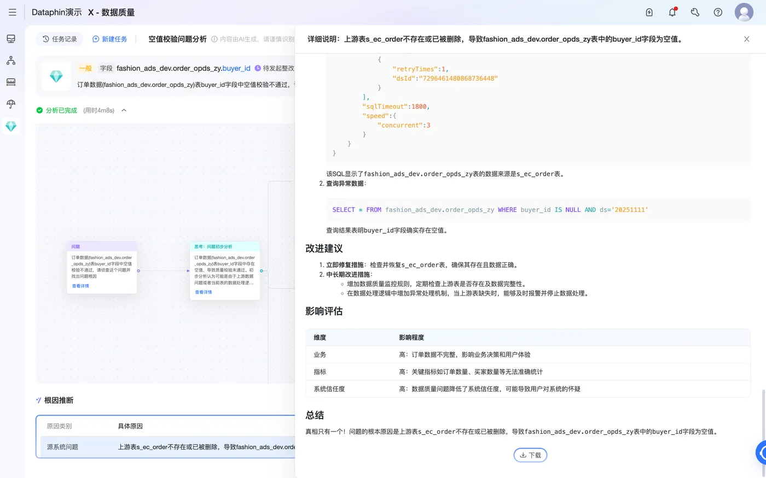
Task: Click the 空值校验问题分析 title
Action: [x=178, y=39]
